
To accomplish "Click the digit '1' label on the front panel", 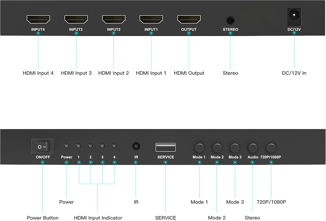I will tap(79, 157).
